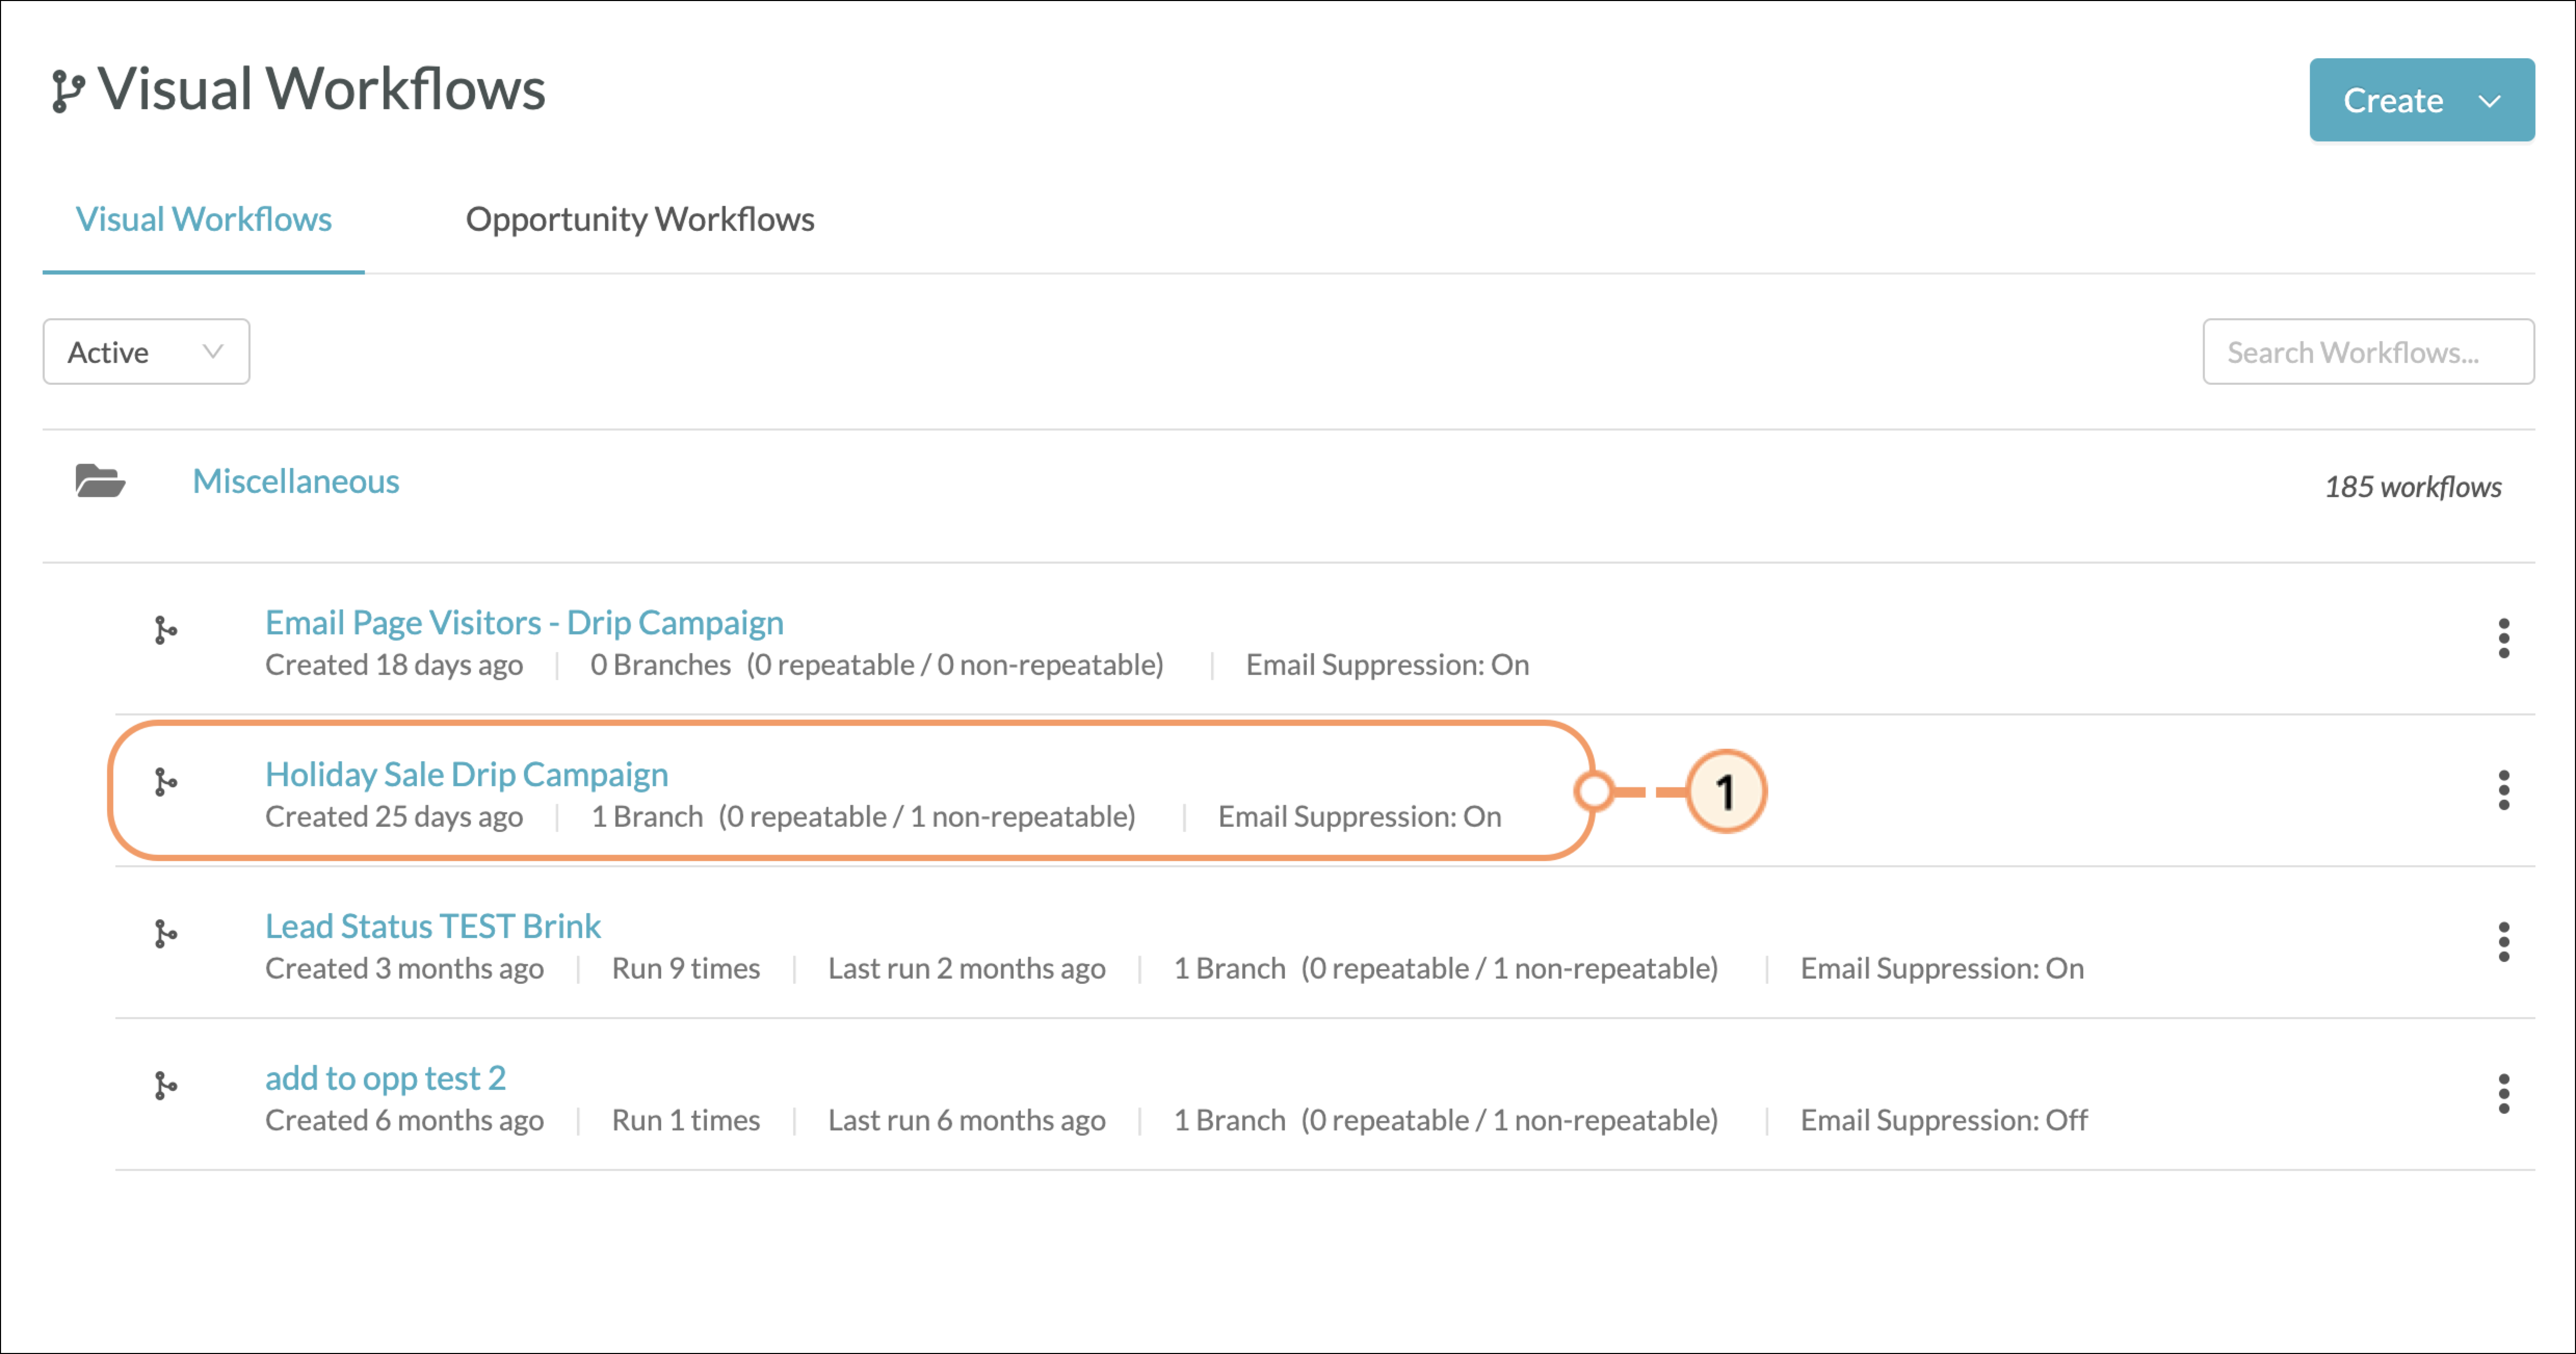Viewport: 2576px width, 1354px height.
Task: Click 'Created 25 days ago' text
Action: pyautogui.click(x=394, y=817)
